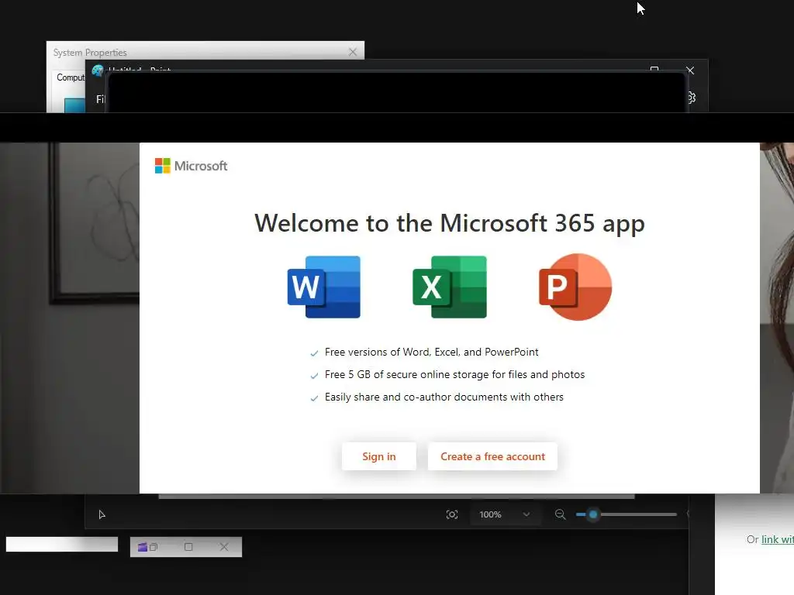Viewport: 794px width, 595px height.
Task: Select the Computer Name tab in System Properties
Action: [x=71, y=77]
